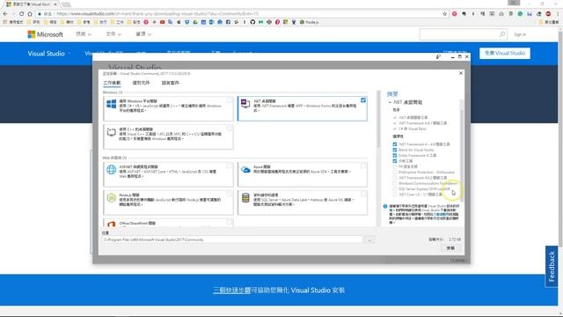Image resolution: width=563 pixels, height=317 pixels.
Task: Uncheck Entity Framework 6 tools option
Action: click(x=395, y=155)
